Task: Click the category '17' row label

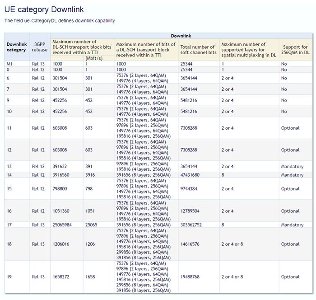Action: 9,225
